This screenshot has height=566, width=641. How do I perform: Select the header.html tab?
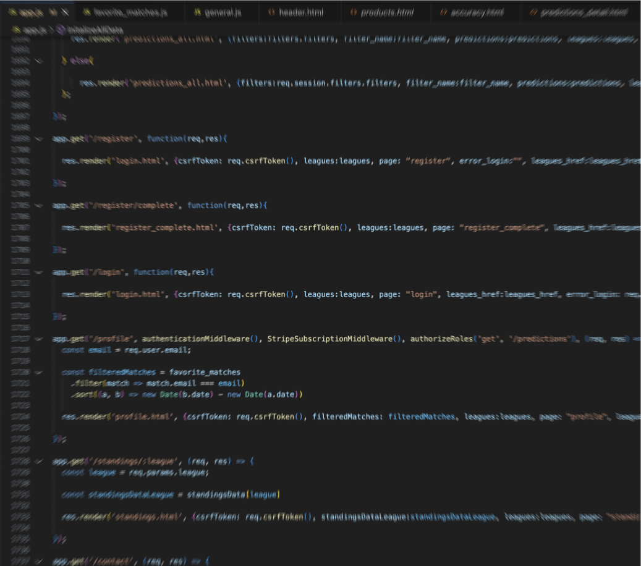pyautogui.click(x=301, y=12)
